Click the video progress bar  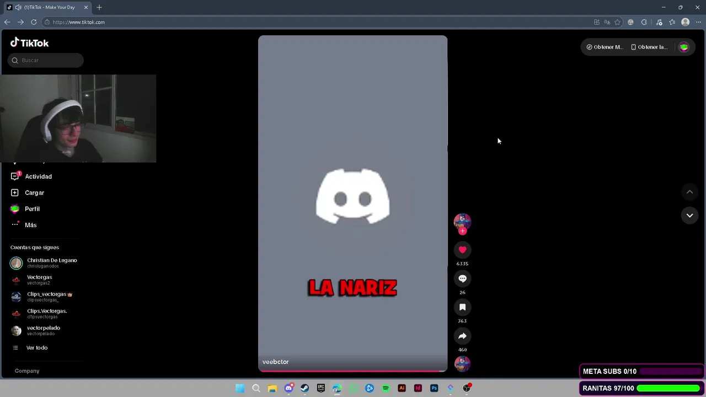[x=352, y=371]
